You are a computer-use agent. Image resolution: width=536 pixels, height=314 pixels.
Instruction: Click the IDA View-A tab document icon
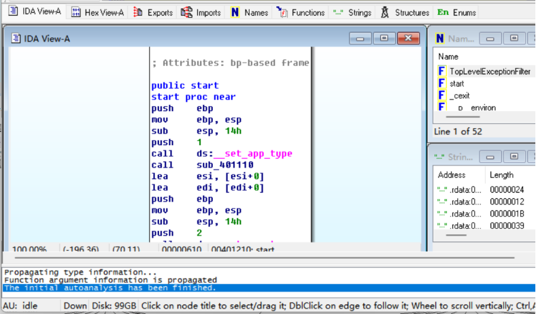pyautogui.click(x=13, y=11)
